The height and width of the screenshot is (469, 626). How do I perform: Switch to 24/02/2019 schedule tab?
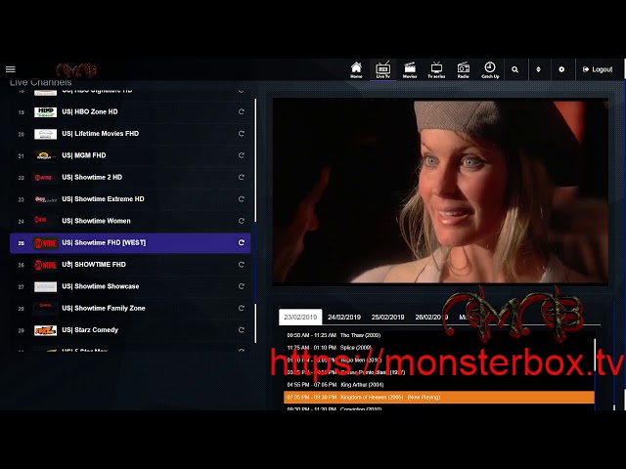pyautogui.click(x=344, y=317)
